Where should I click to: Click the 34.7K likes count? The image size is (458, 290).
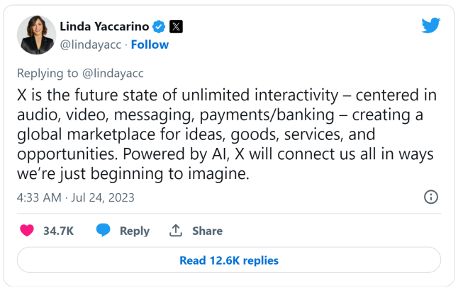[x=60, y=231]
